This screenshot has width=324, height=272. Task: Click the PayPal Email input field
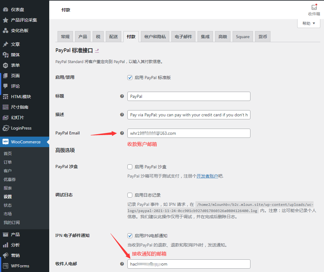point(189,133)
